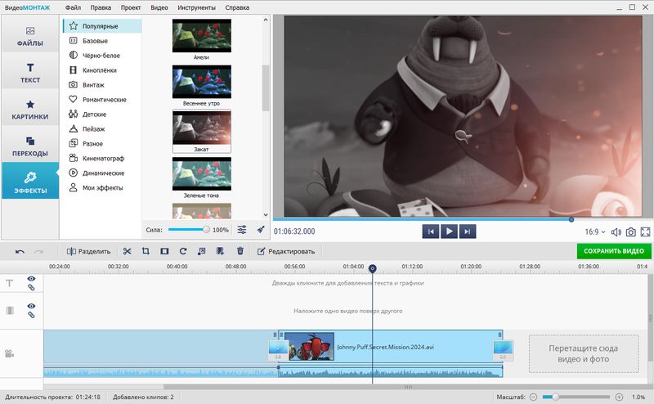Toggle overlay video track visibility eye
The width and height of the screenshot is (654, 404).
click(x=32, y=306)
